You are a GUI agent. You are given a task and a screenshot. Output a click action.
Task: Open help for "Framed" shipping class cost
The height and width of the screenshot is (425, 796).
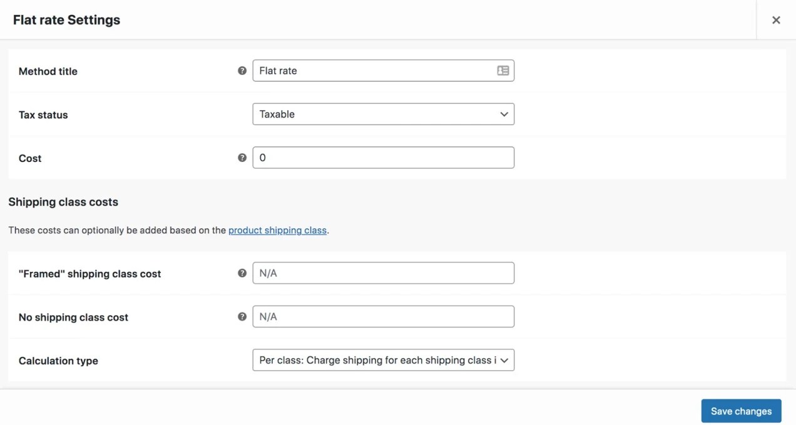click(x=242, y=272)
